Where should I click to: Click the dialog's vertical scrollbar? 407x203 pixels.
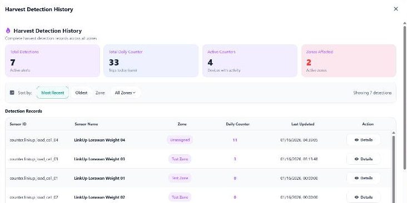pyautogui.click(x=404, y=97)
